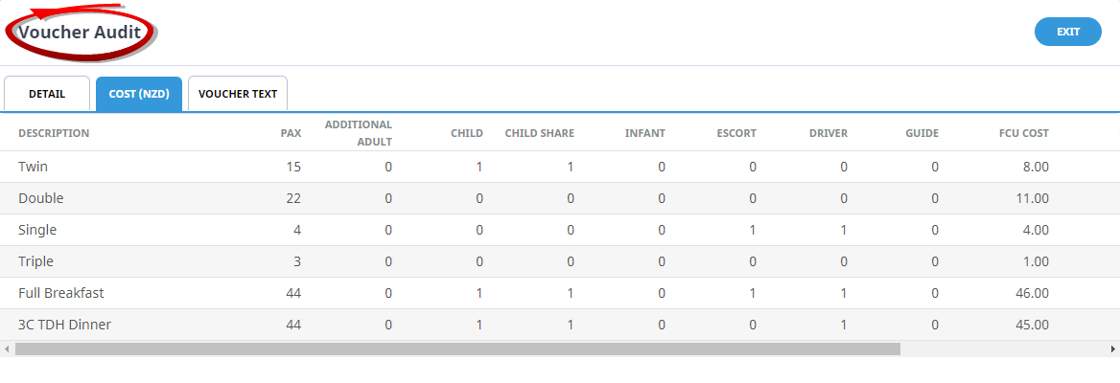Select the Triple row description
The width and height of the screenshot is (1120, 383).
(36, 261)
